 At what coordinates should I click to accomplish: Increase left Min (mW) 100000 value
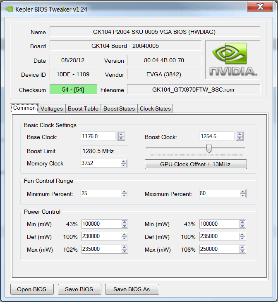(125, 222)
